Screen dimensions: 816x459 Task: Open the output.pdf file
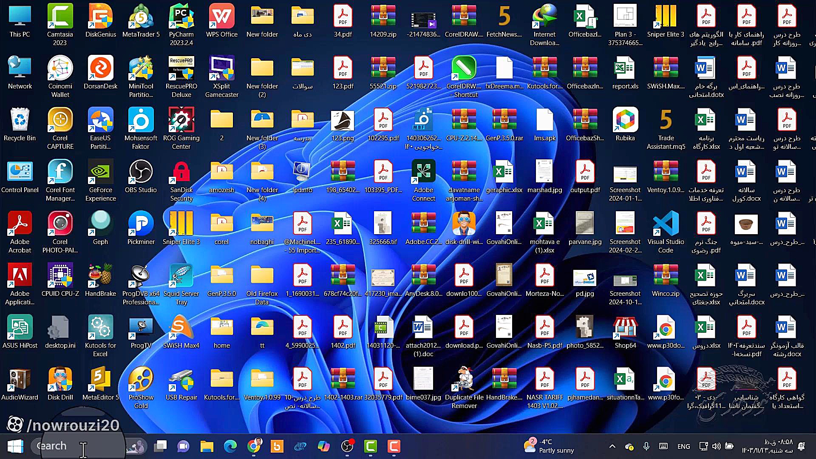(585, 177)
